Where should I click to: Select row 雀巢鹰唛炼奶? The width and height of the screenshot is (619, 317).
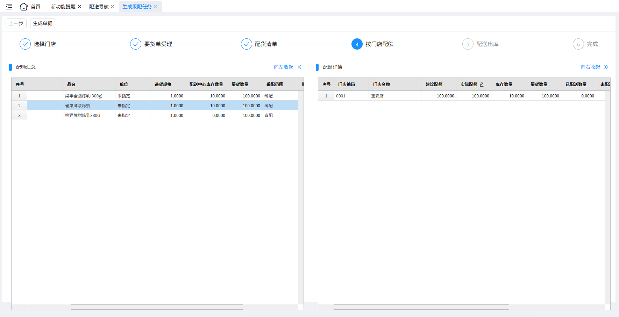(x=155, y=105)
